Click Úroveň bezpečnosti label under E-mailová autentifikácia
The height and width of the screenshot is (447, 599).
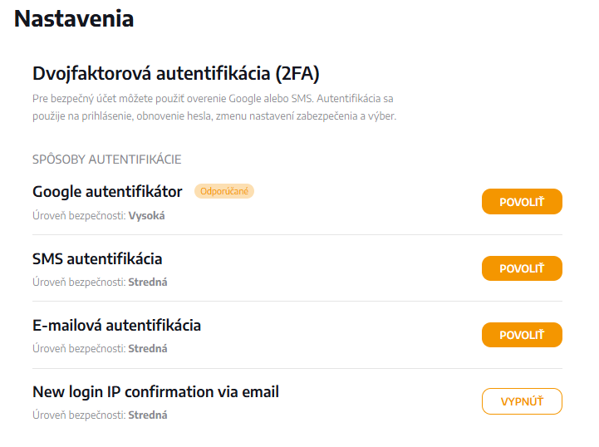pos(78,348)
